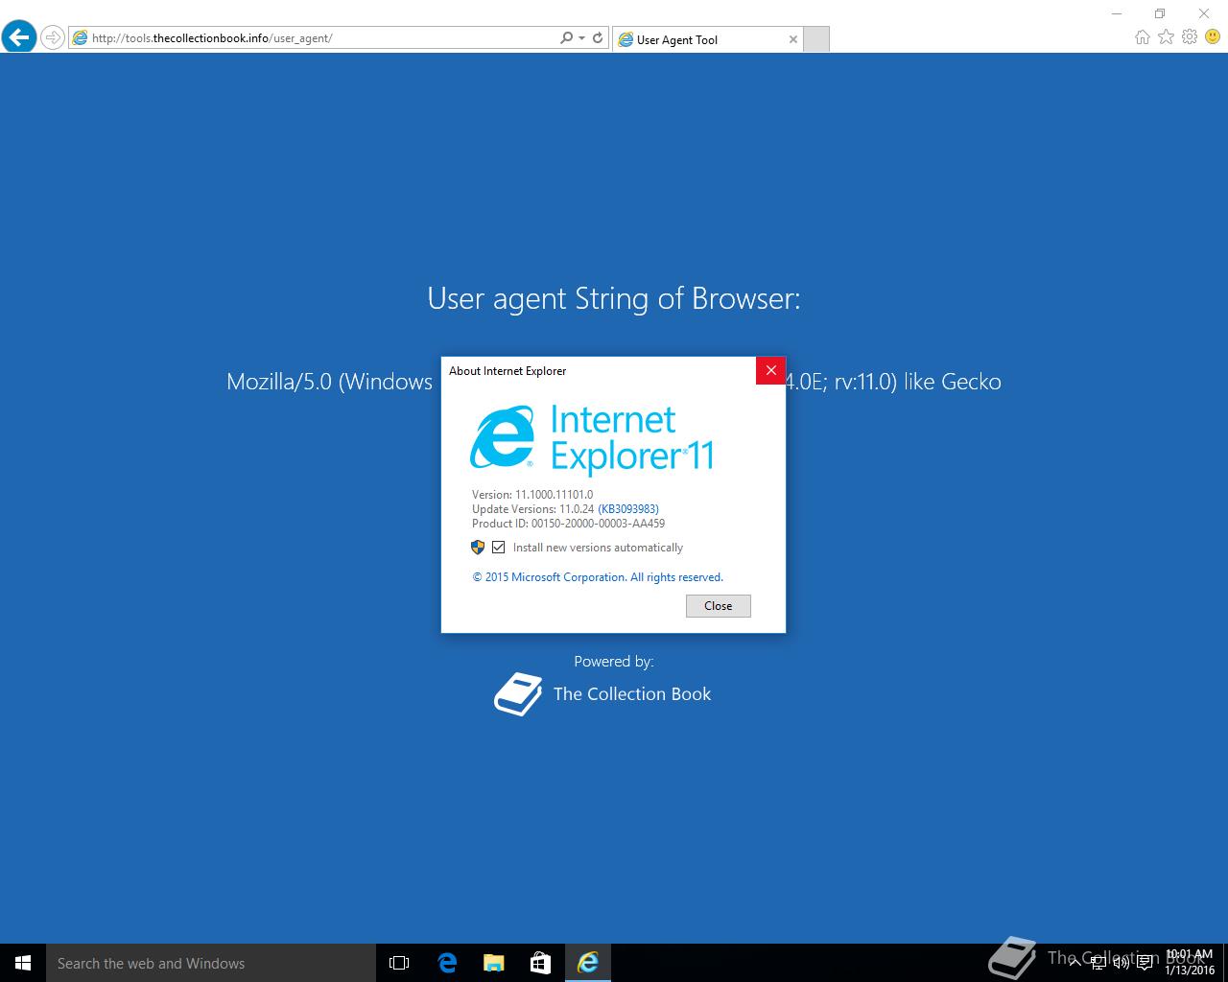Viewport: 1228px width, 982px height.
Task: Open Favorites star icon
Action: point(1166,36)
